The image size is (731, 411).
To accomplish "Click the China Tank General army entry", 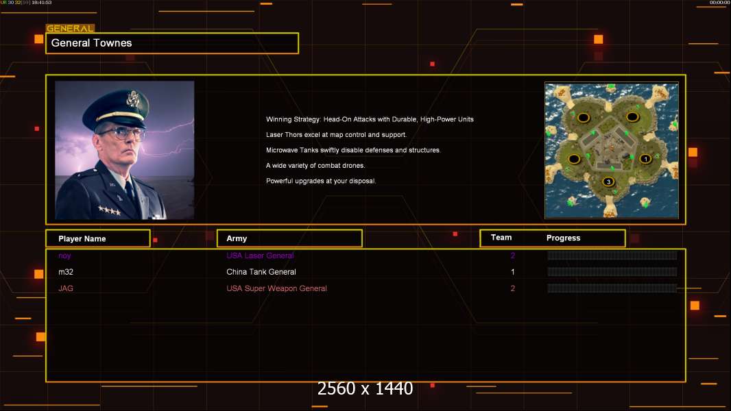I will coord(261,272).
